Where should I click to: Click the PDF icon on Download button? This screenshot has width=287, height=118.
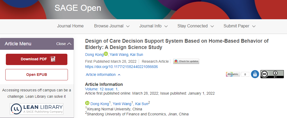click(53, 59)
